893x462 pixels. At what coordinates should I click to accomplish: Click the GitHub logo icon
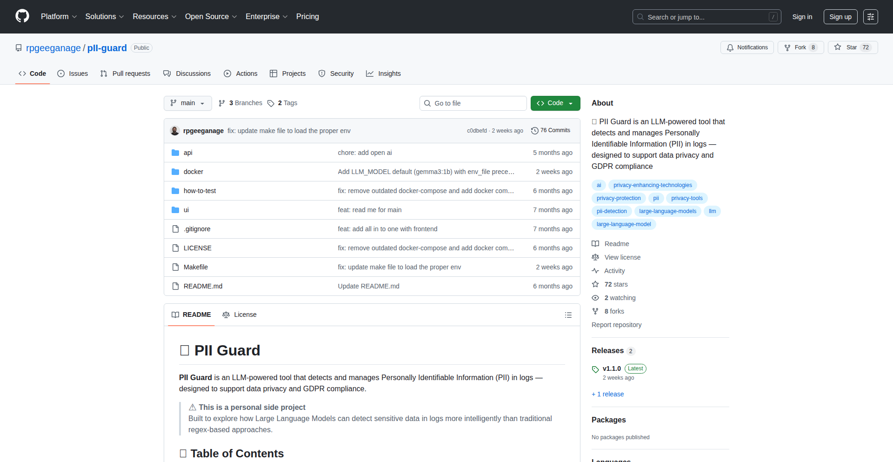(22, 16)
